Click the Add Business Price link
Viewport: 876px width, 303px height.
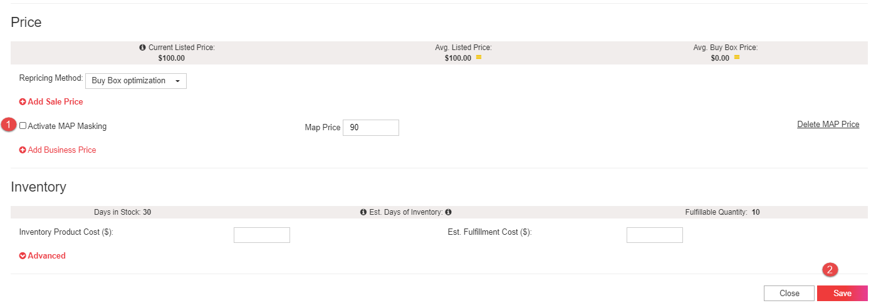coord(58,150)
